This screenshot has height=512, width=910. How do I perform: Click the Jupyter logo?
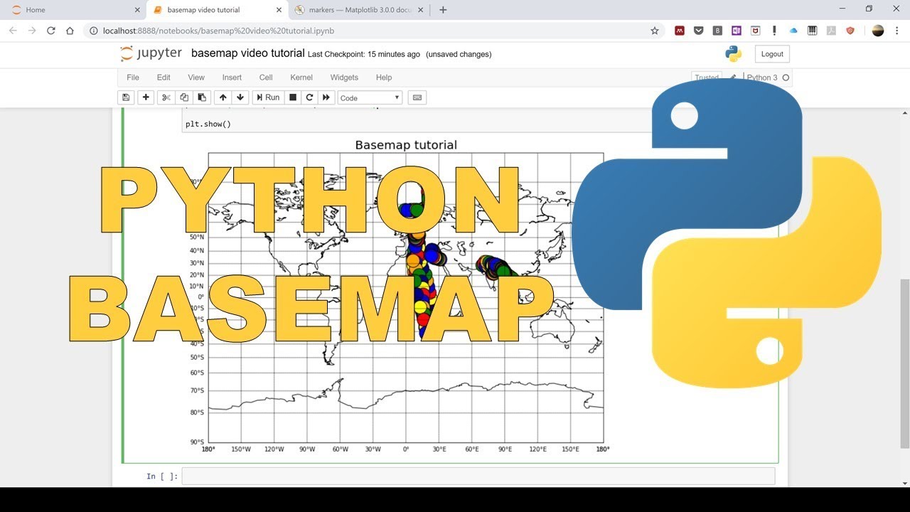point(151,53)
